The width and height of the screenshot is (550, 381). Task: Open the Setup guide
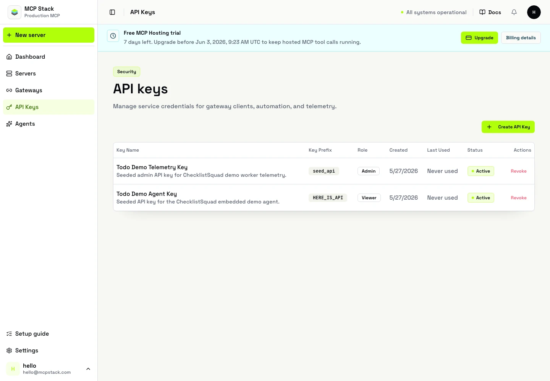49,334
